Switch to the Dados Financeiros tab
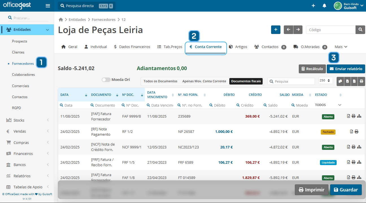The height and width of the screenshot is (203, 366). point(132,47)
